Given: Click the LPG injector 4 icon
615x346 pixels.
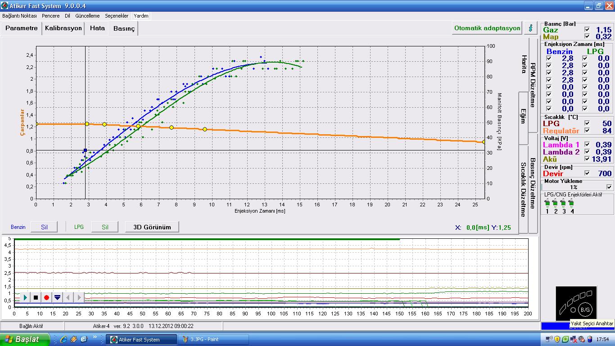Looking at the screenshot, I should click(x=571, y=203).
